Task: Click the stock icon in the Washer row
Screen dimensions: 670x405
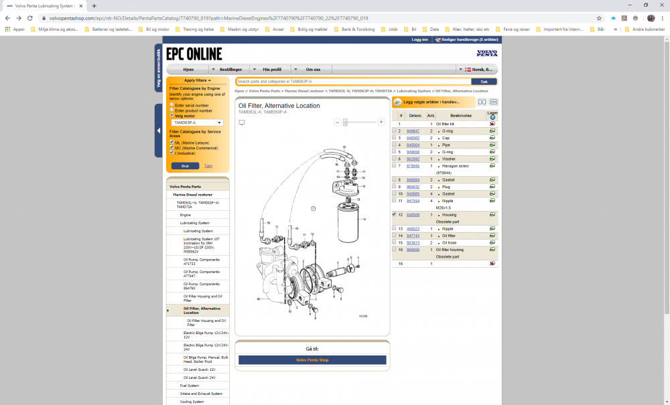Action: click(492, 159)
